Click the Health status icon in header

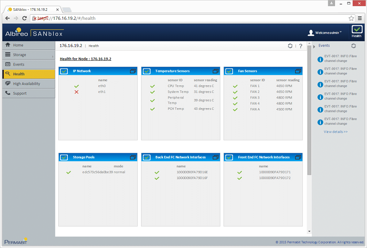coord(357,31)
